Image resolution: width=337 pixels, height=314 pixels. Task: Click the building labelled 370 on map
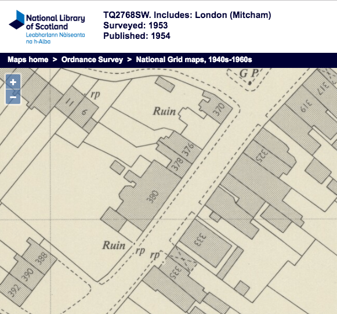219,109
